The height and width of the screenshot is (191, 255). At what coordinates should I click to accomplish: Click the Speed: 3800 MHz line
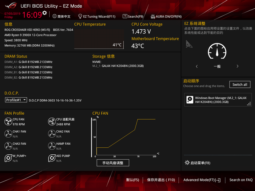(16, 40)
